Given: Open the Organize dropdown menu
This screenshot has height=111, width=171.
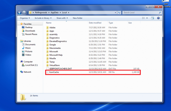Looking at the screenshot, I should point(24,18).
